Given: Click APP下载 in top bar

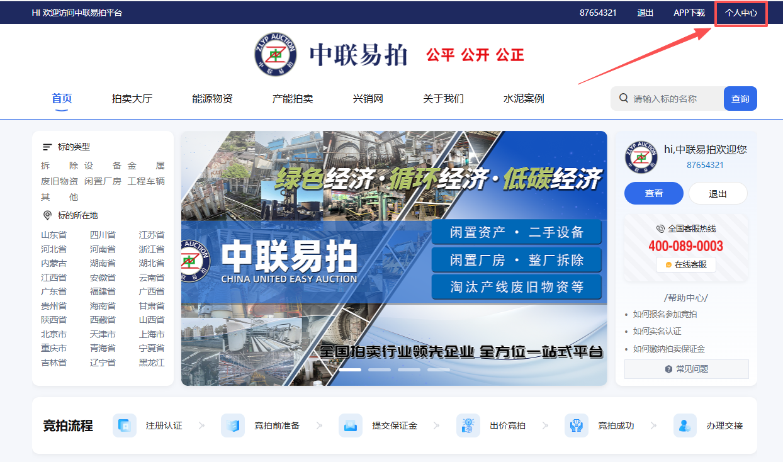Looking at the screenshot, I should pyautogui.click(x=689, y=13).
